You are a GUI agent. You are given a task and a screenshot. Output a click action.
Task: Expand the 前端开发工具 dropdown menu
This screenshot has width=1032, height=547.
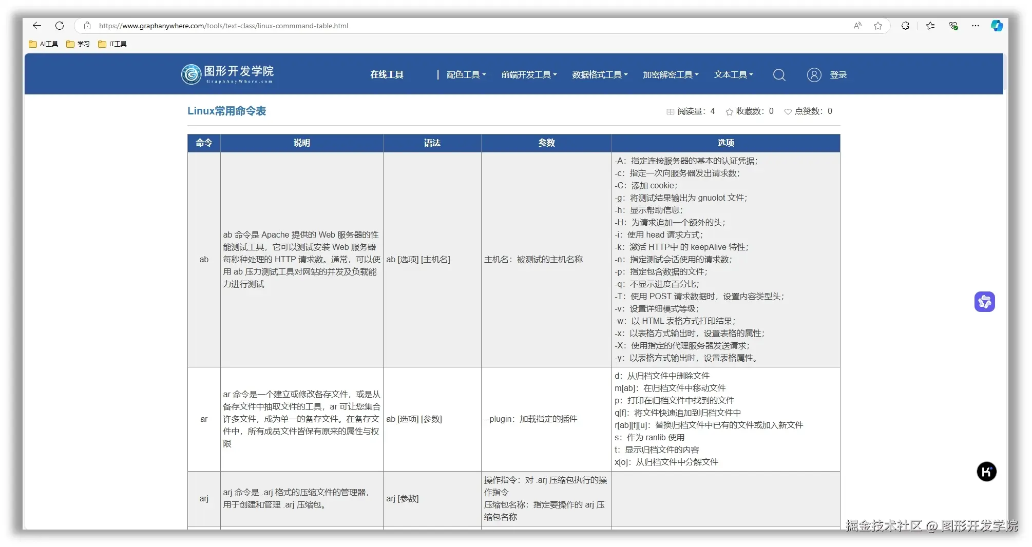pos(529,75)
